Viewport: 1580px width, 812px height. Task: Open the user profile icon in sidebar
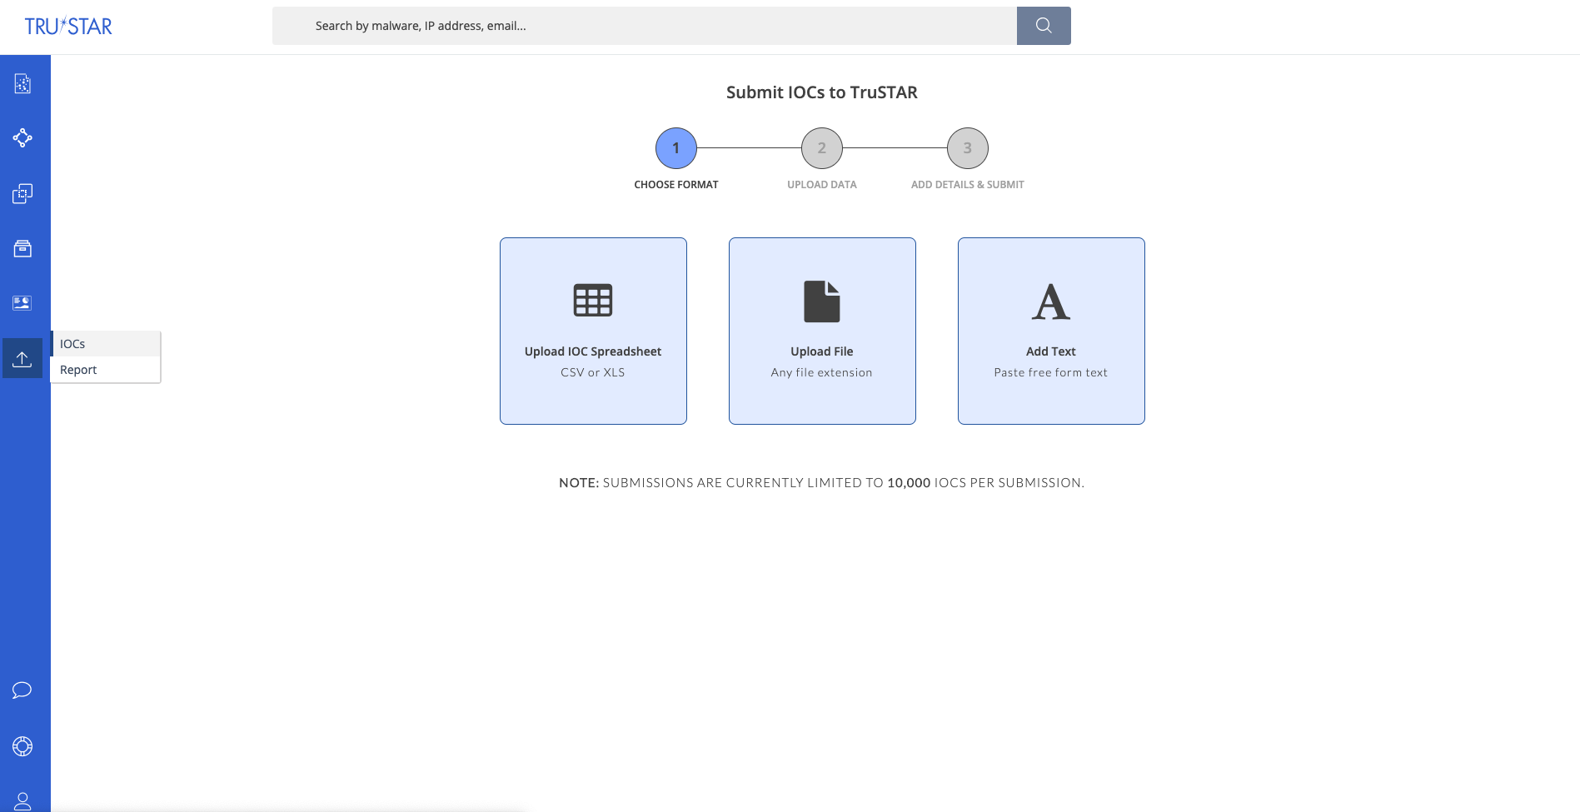pyautogui.click(x=22, y=801)
